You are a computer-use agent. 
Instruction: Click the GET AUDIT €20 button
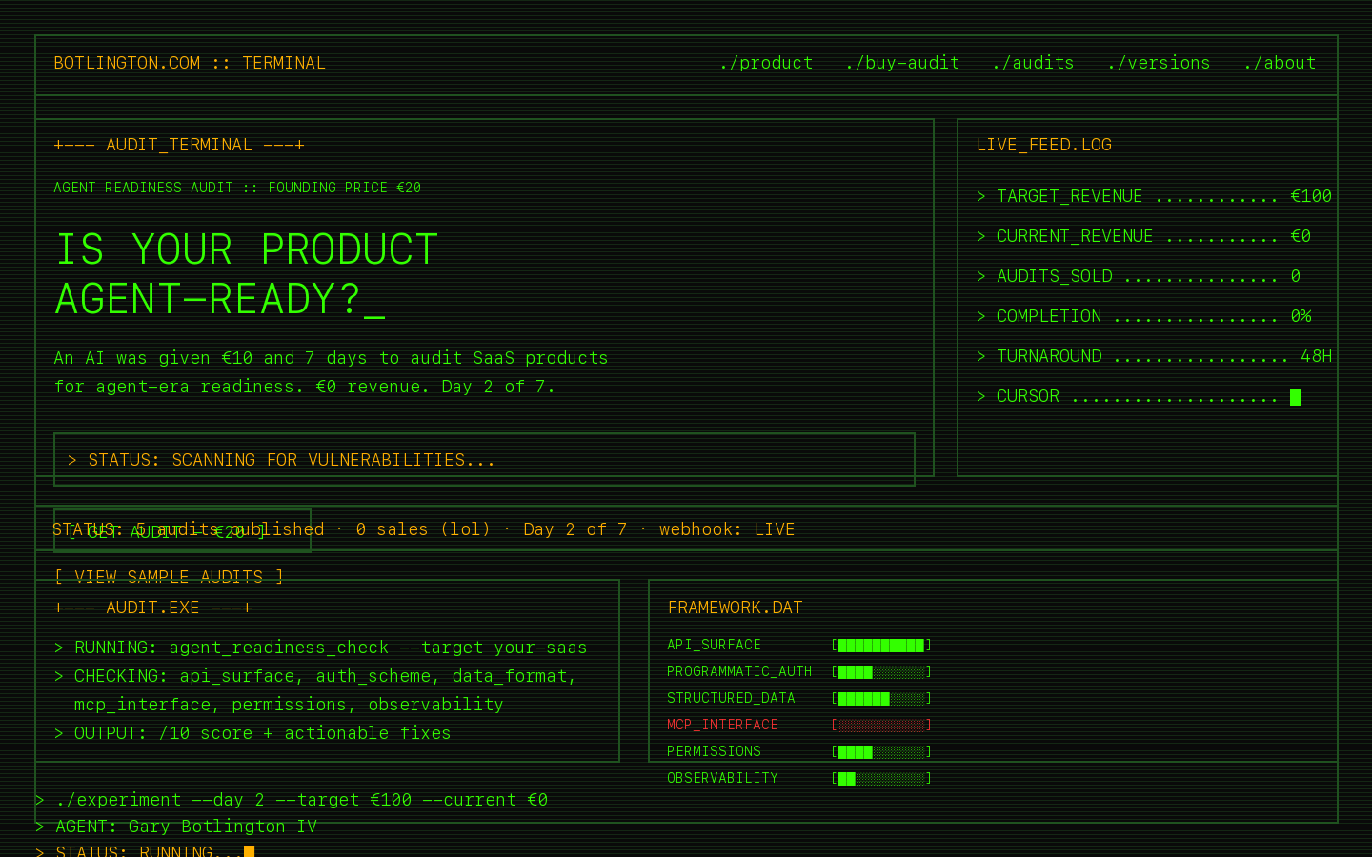coord(182,531)
